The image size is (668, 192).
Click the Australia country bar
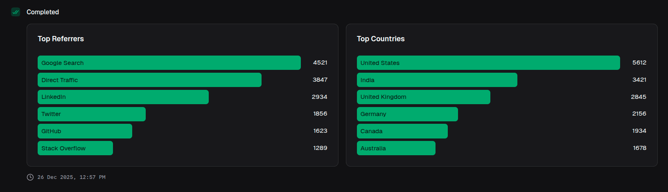[x=396, y=148]
